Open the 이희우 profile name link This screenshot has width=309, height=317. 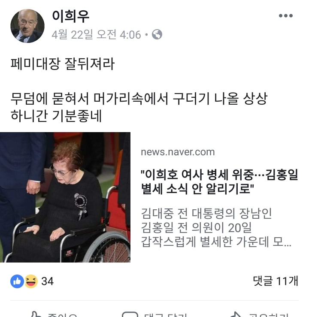(x=70, y=16)
